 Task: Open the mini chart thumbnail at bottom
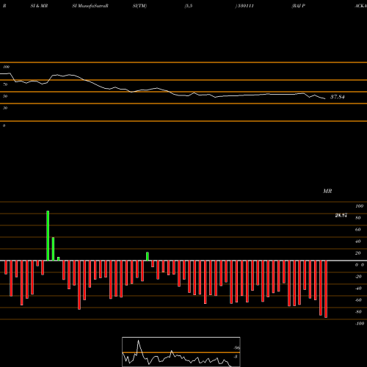point(181,352)
